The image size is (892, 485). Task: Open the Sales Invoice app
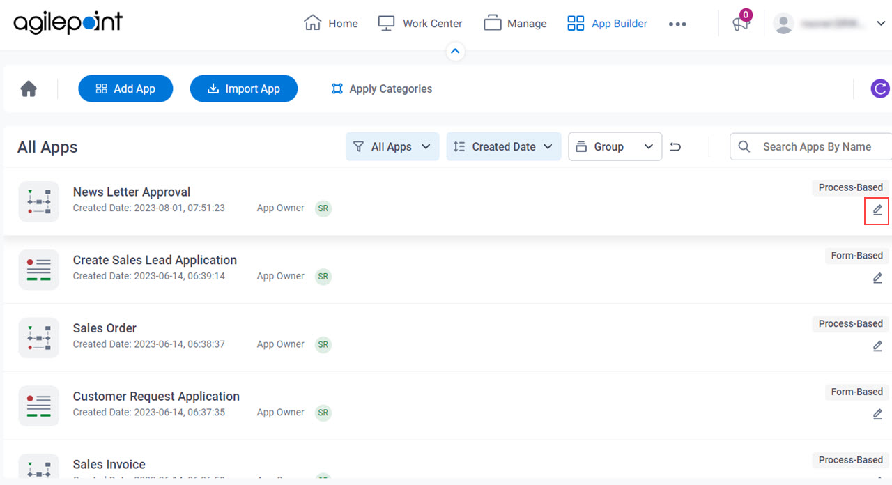point(109,465)
